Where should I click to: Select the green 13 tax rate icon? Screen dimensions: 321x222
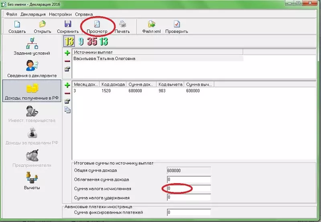104,42
